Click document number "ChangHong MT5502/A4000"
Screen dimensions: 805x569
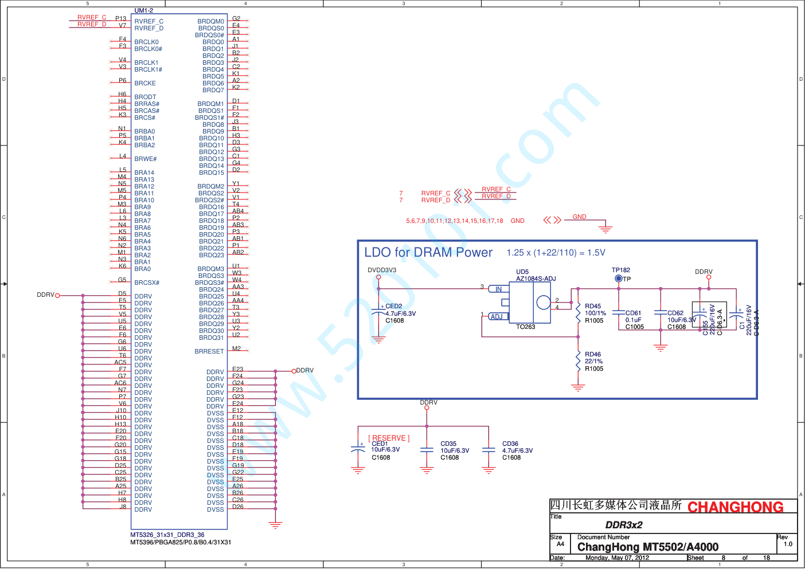[648, 547]
